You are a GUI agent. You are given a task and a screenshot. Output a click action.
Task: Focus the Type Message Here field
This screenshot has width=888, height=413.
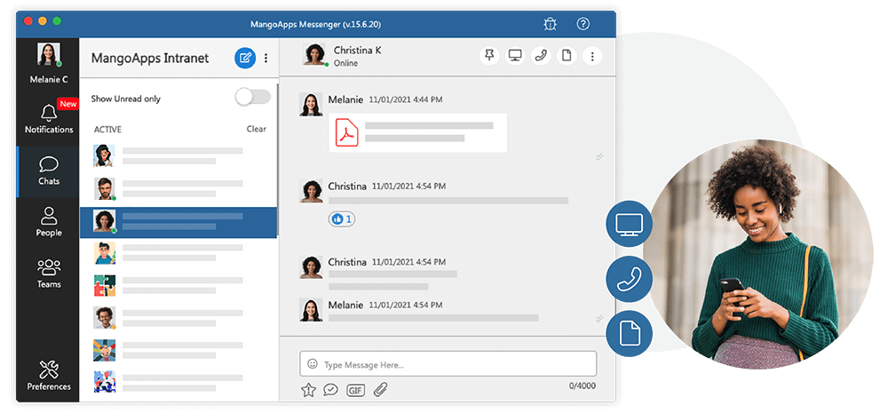pyautogui.click(x=448, y=364)
